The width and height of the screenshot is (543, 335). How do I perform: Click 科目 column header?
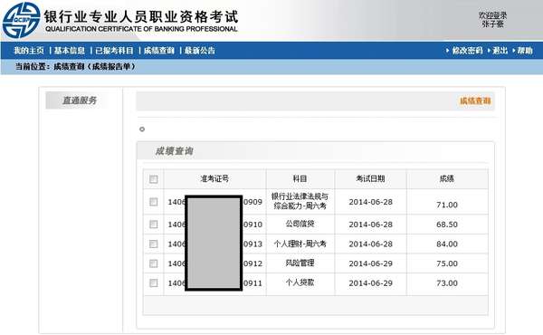pyautogui.click(x=300, y=178)
